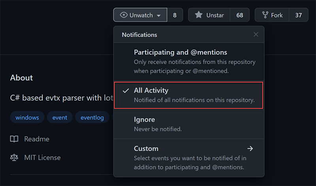Viewport: 316px width, 186px height.
Task: Click the scales icon beside MIT License
Action: [14, 158]
